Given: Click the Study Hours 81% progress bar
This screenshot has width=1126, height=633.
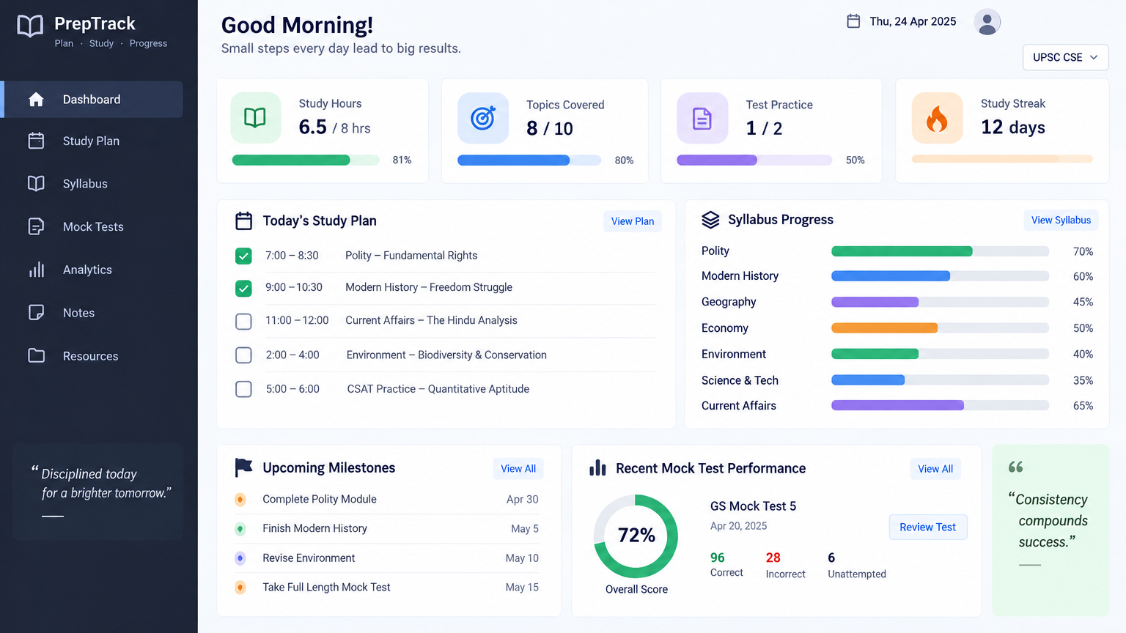Looking at the screenshot, I should (306, 160).
